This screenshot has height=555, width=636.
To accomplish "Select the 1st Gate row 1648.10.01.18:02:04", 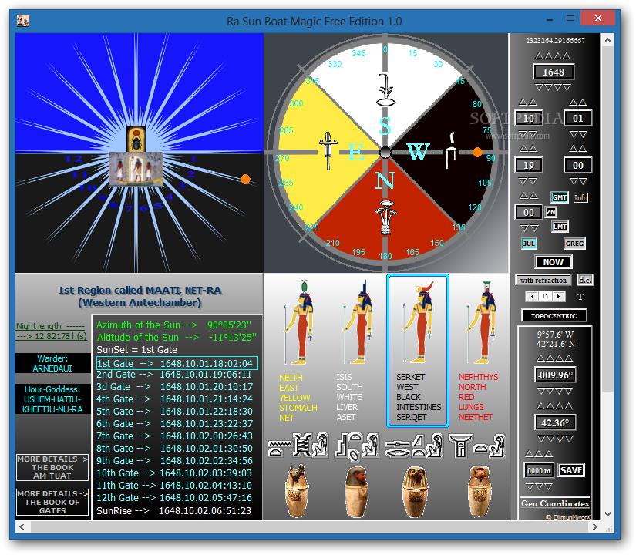I will click(177, 363).
